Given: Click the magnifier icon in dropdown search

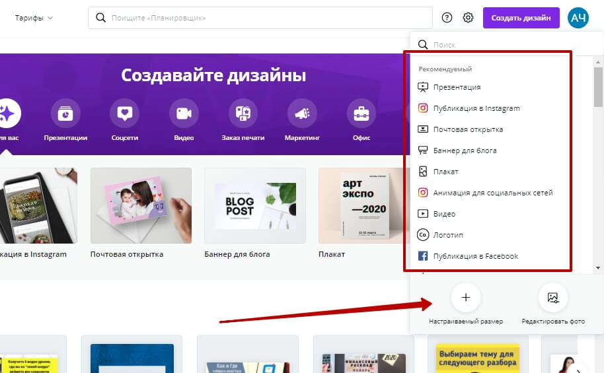Looking at the screenshot, I should point(423,45).
